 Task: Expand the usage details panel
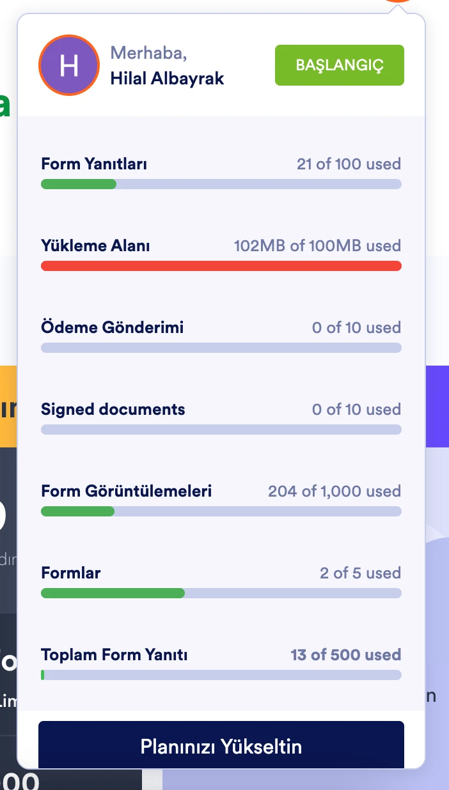(x=221, y=409)
